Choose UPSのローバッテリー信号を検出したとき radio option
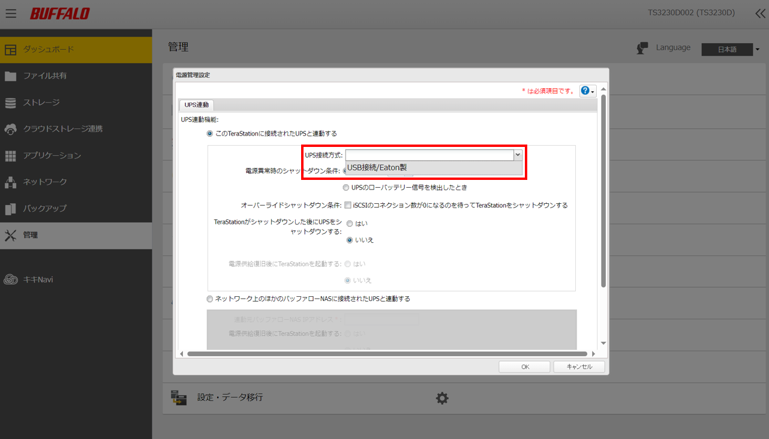Screen dimensions: 769x439 [346, 187]
